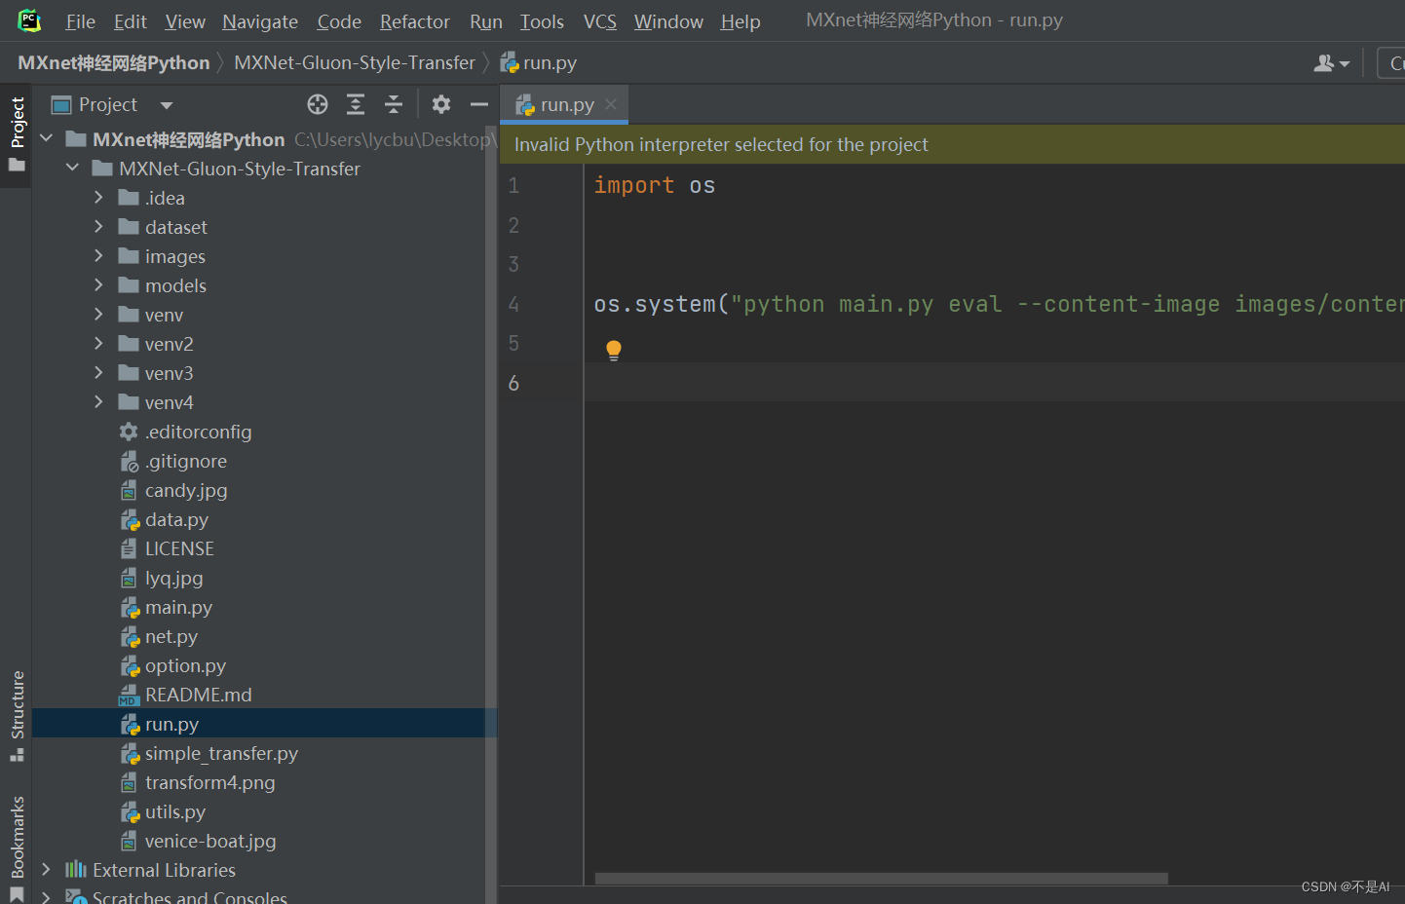Select README.md in project tree
The image size is (1405, 904).
198,695
